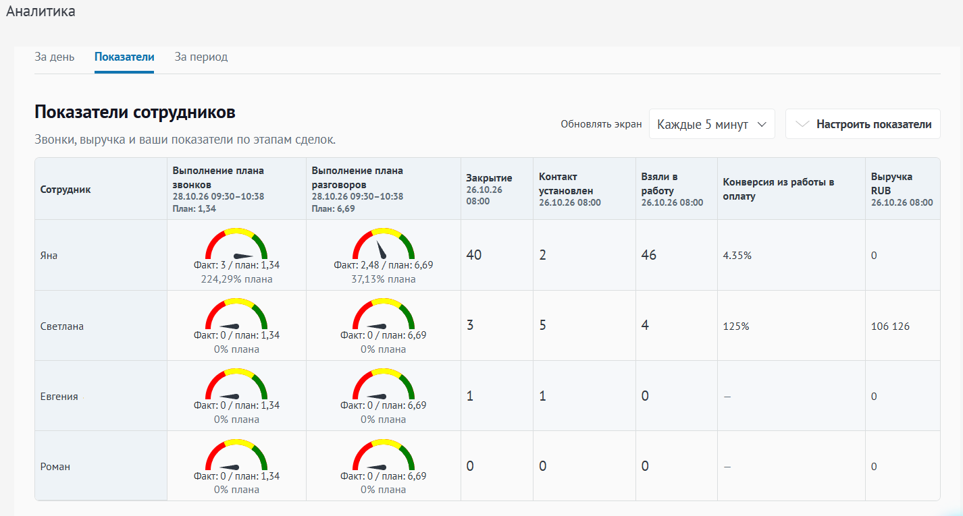Click the 4.35% conversion value
The height and width of the screenshot is (516, 963).
737,256
